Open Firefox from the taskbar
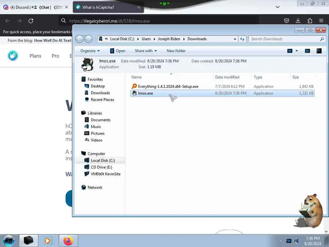This screenshot has height=247, width=329. coord(68,241)
